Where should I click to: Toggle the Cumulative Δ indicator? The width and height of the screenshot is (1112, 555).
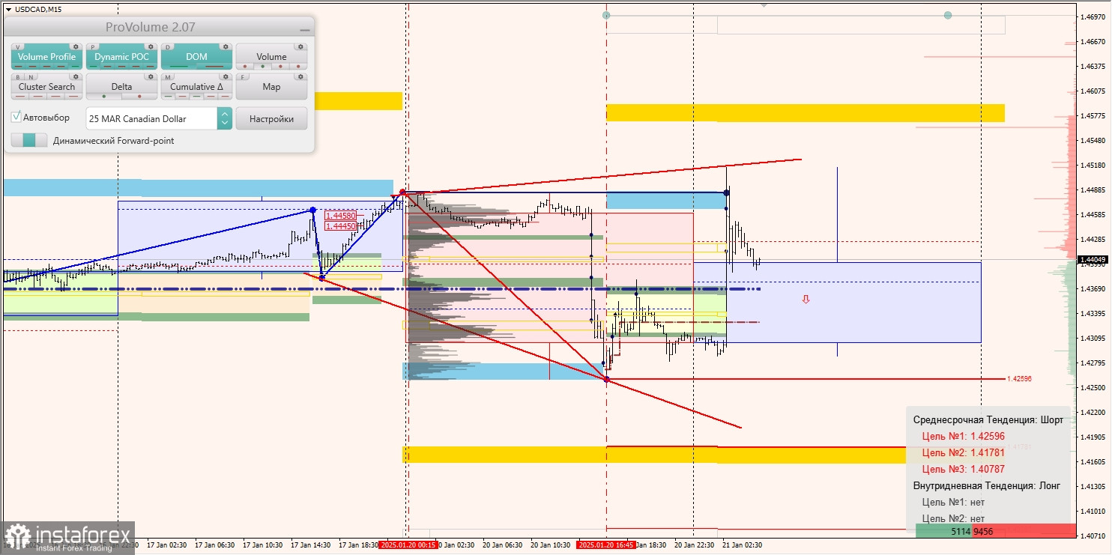pos(196,87)
